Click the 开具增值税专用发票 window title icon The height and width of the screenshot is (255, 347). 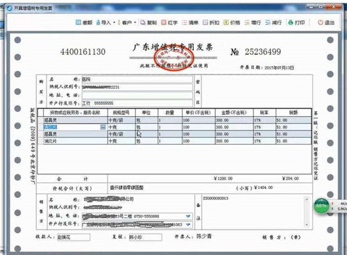(x=10, y=8)
